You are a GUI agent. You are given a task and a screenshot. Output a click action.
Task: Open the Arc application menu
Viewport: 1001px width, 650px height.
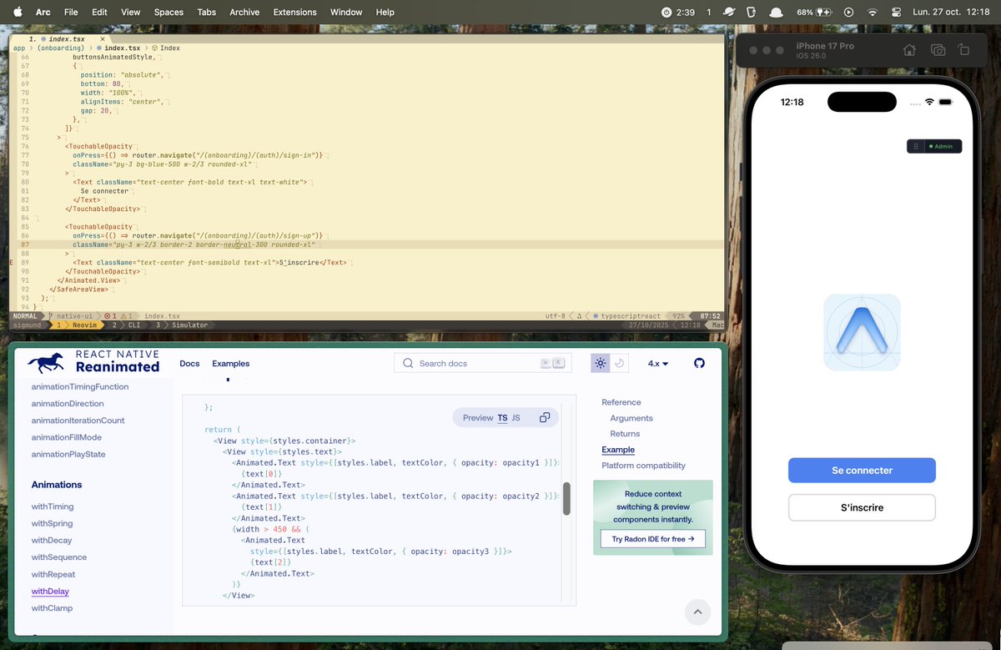pos(43,13)
